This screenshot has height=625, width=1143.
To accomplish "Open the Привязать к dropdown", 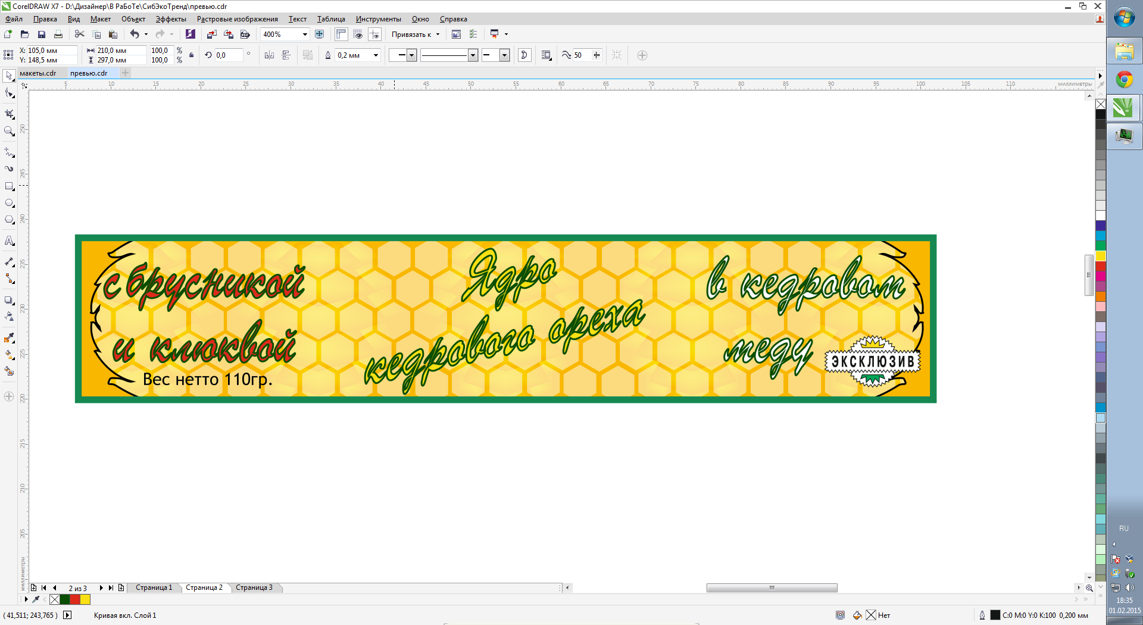I will click(x=416, y=35).
